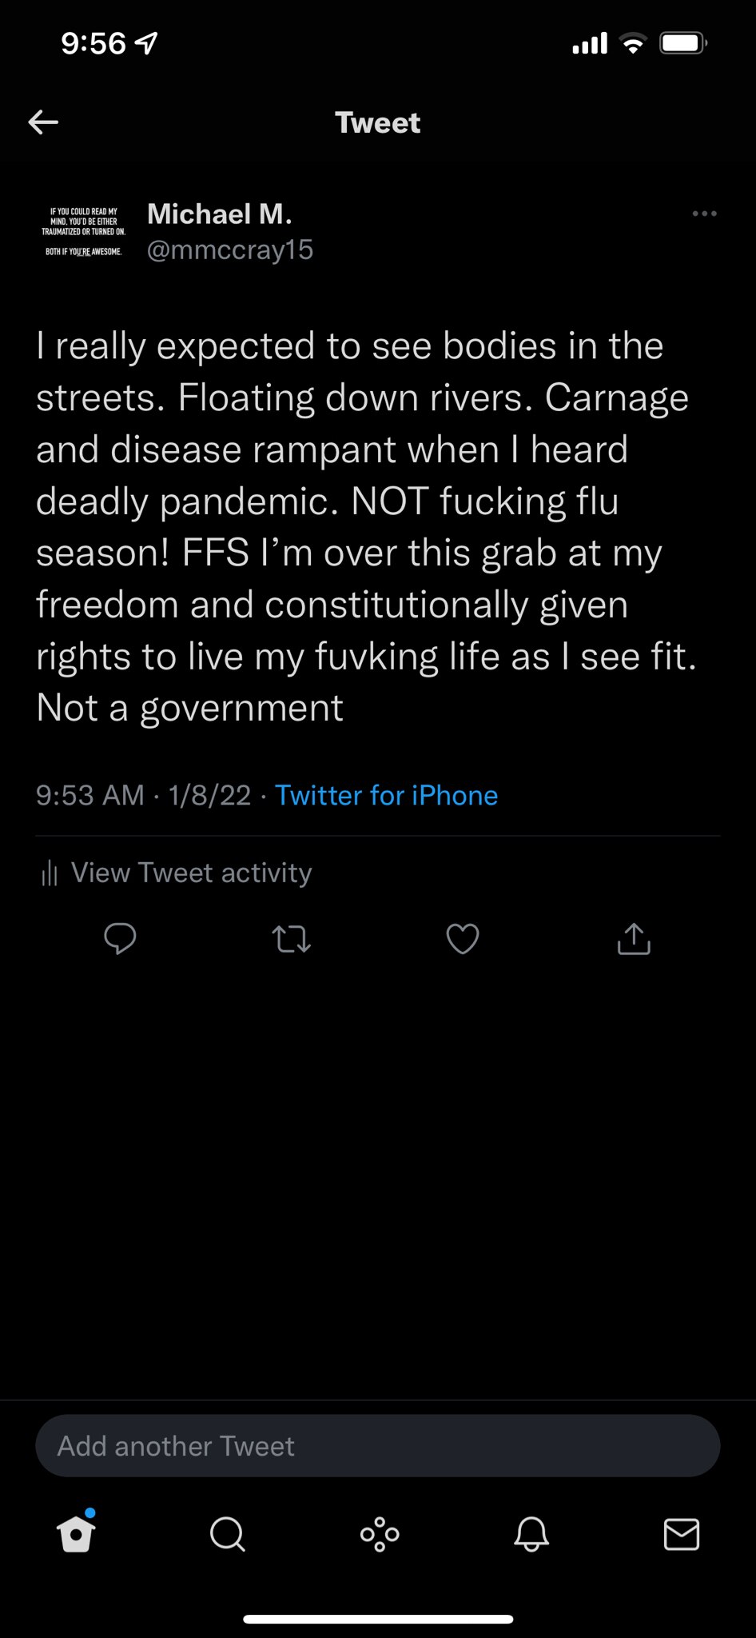The width and height of the screenshot is (756, 1638).
Task: Tap the back arrow icon
Action: (x=44, y=122)
